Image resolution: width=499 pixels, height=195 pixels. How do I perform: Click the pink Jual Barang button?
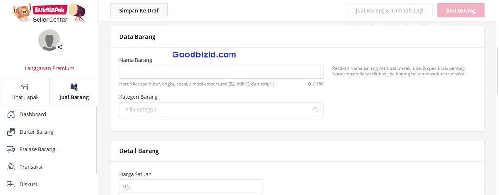(461, 10)
